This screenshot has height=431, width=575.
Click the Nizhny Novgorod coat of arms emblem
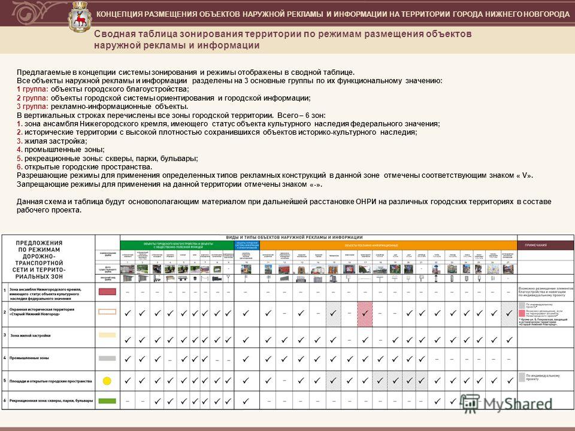[80, 17]
